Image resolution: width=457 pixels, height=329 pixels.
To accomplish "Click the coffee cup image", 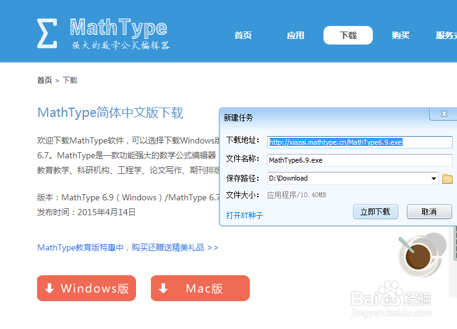I will pos(422,255).
